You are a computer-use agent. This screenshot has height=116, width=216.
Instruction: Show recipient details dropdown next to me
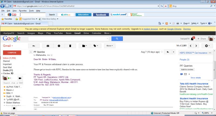coord(52,55)
